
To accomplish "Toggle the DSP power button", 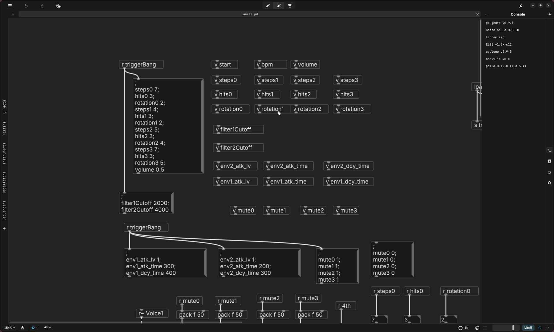I will [x=540, y=328].
